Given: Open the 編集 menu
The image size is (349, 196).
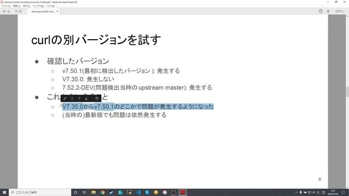Looking at the screenshot, I should click(16, 6).
